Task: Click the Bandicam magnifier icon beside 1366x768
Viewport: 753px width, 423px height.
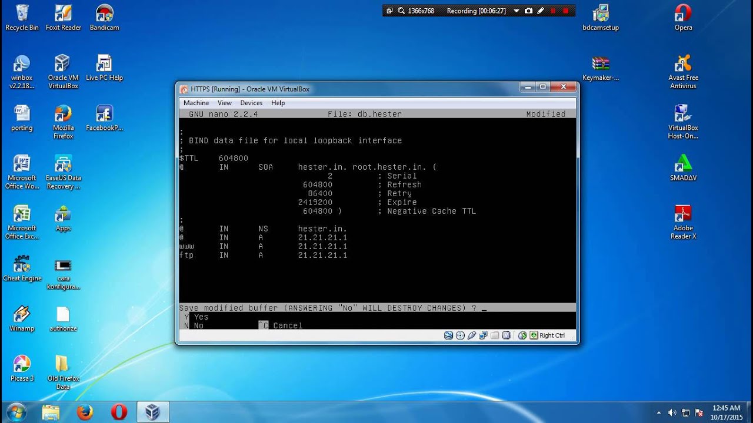Action: point(401,11)
